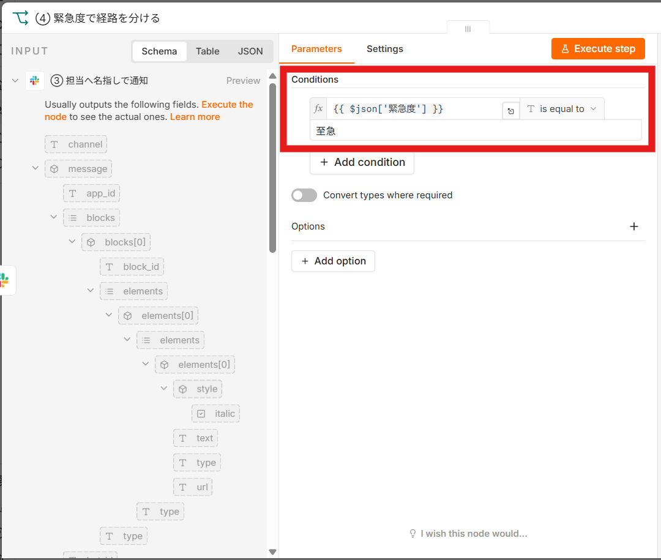Switch the input view to JSON
This screenshot has width=661, height=560.
[250, 51]
